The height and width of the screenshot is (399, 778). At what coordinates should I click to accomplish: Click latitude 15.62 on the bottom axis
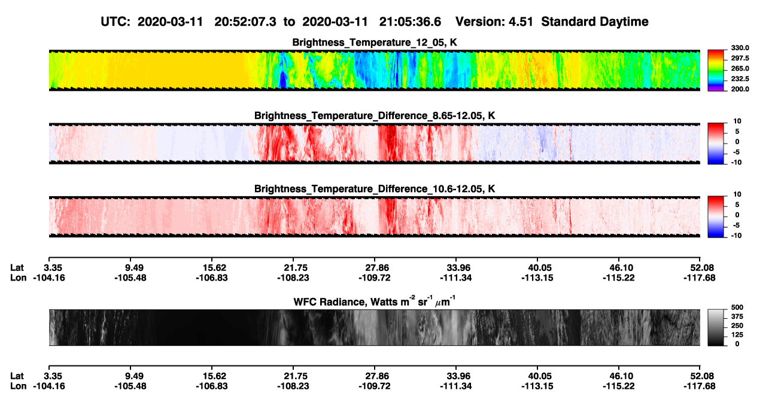tap(211, 376)
